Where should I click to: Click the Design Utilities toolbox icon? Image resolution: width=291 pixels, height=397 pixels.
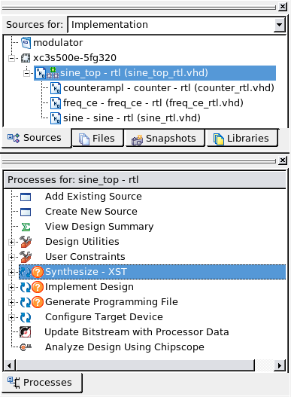[26, 242]
